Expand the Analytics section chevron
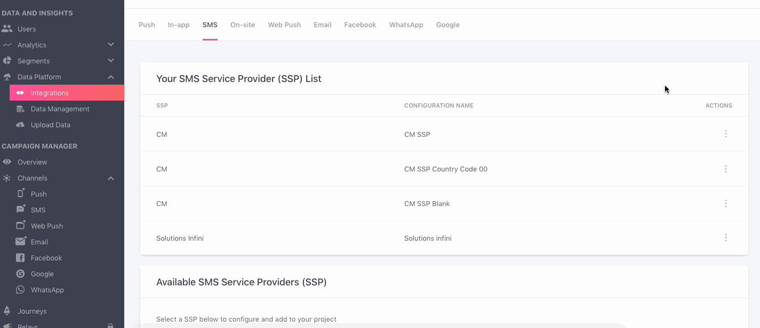The height and width of the screenshot is (328, 760). (111, 45)
